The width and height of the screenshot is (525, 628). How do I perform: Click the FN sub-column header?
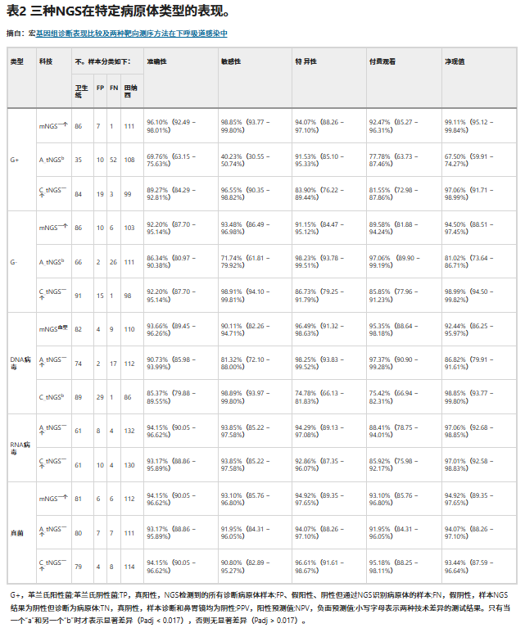pos(113,88)
